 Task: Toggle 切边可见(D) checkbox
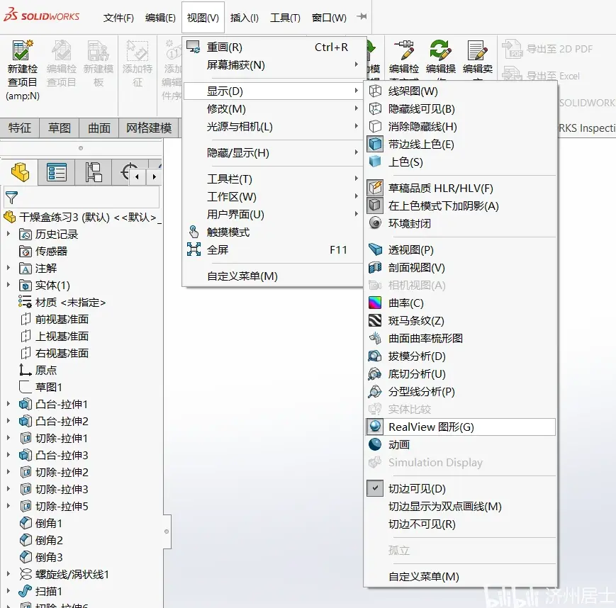[375, 489]
